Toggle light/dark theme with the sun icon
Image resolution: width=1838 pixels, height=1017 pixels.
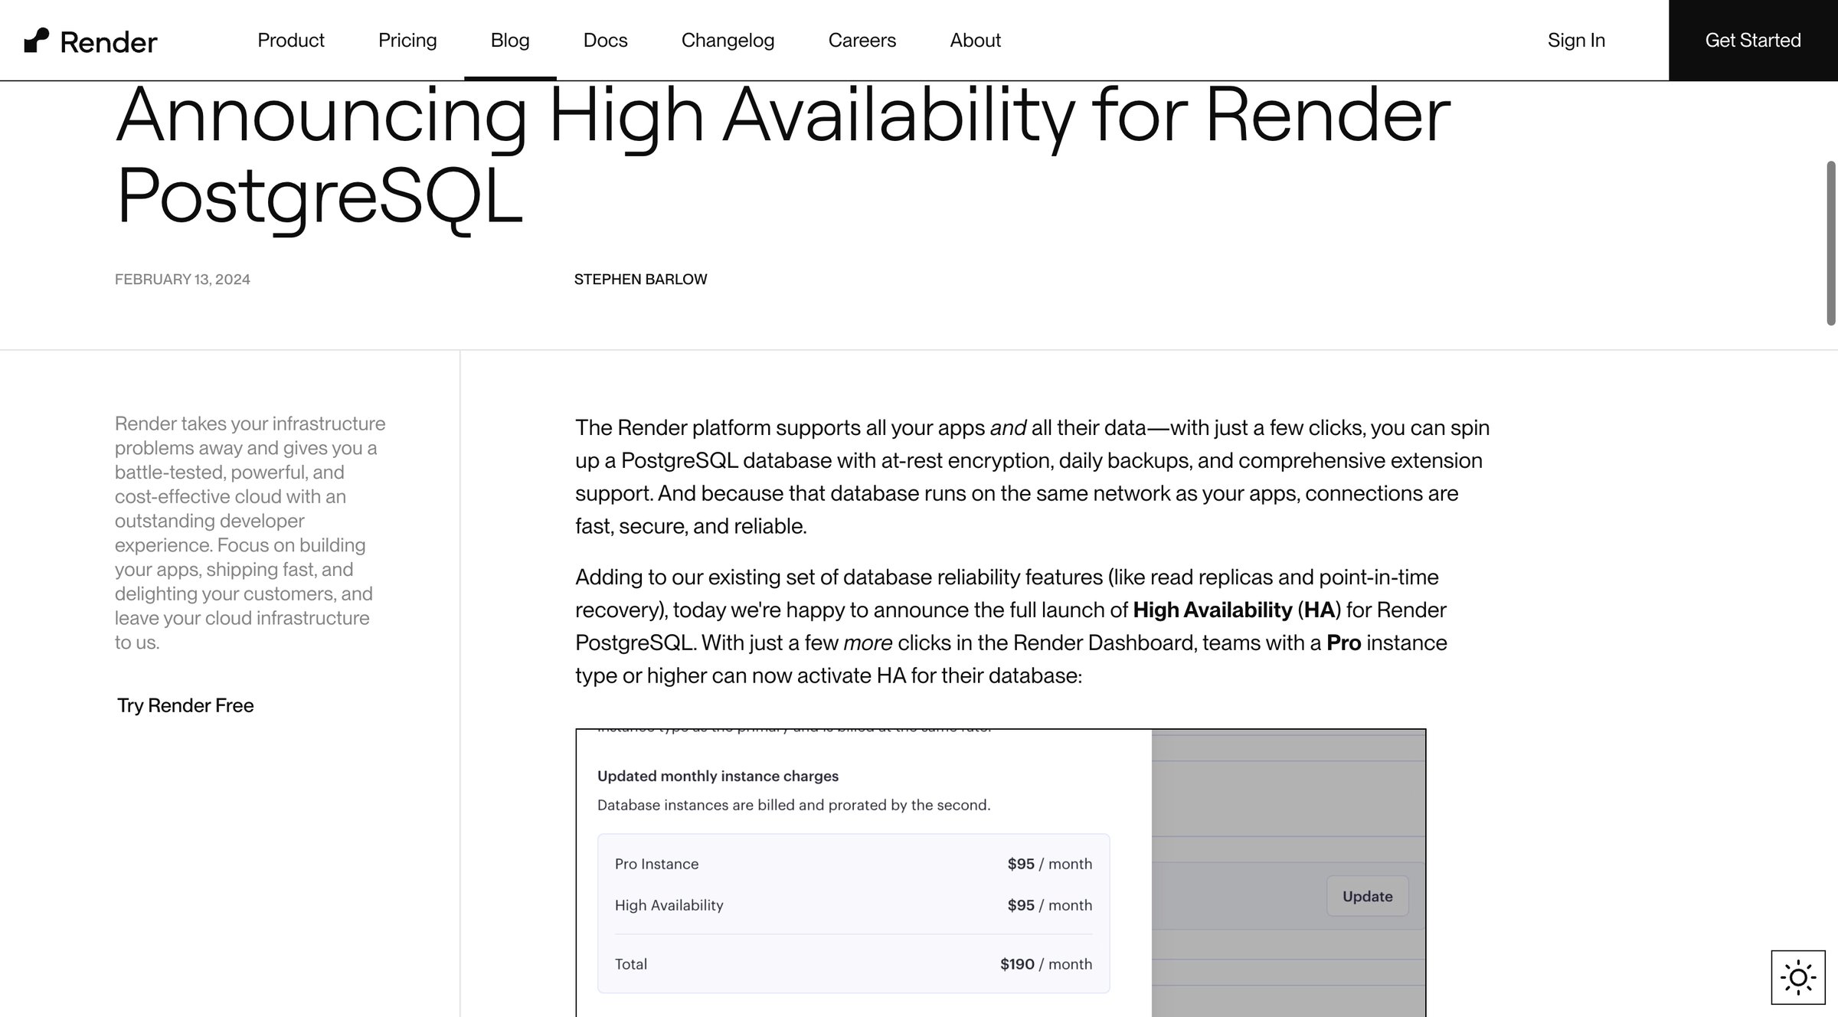pyautogui.click(x=1797, y=977)
